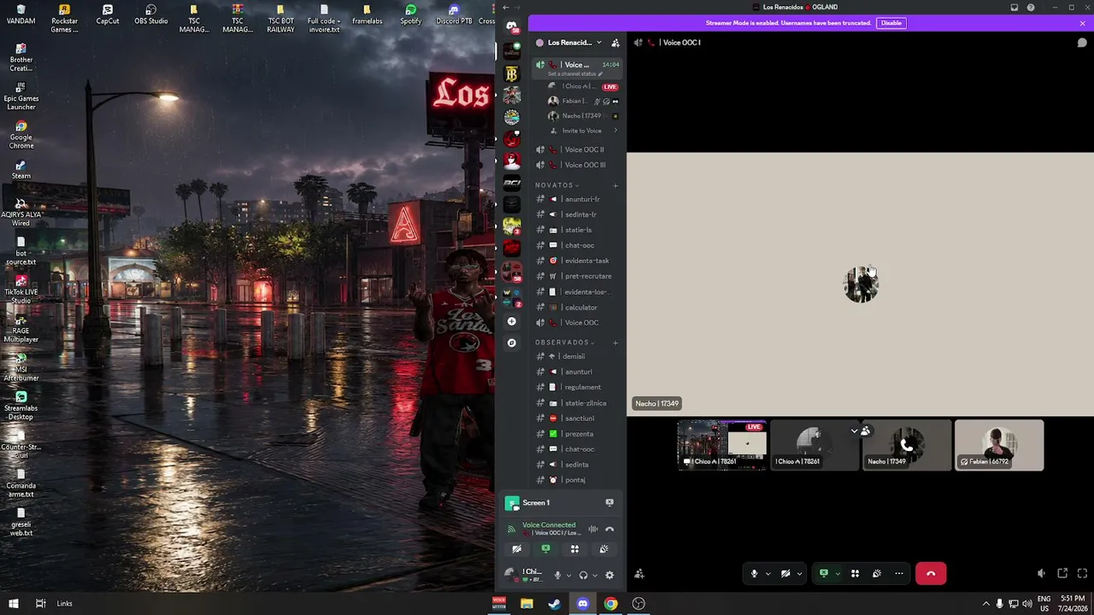
Task: Collapse the OBSERVADOS category
Action: 563,343
